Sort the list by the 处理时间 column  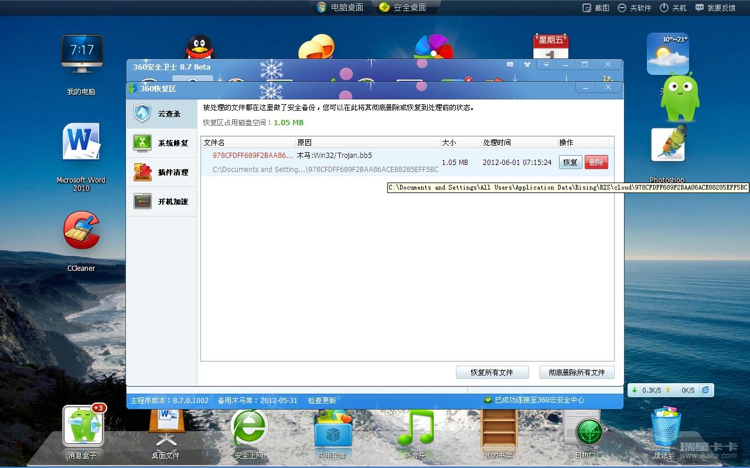pos(519,142)
